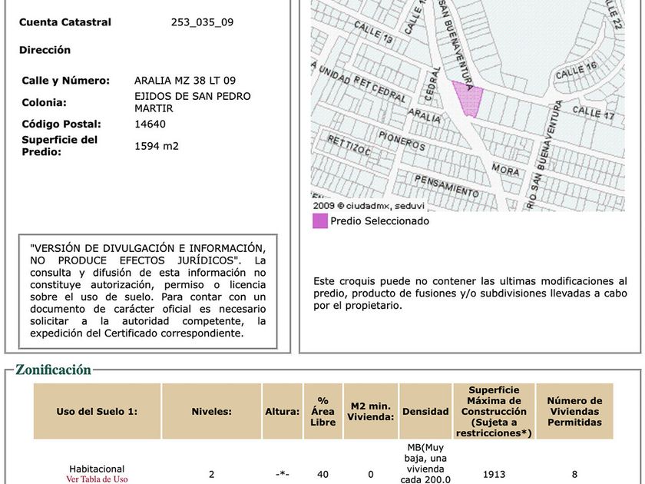645x484 pixels.
Task: Click the Calle y Número label
Action: coord(66,80)
